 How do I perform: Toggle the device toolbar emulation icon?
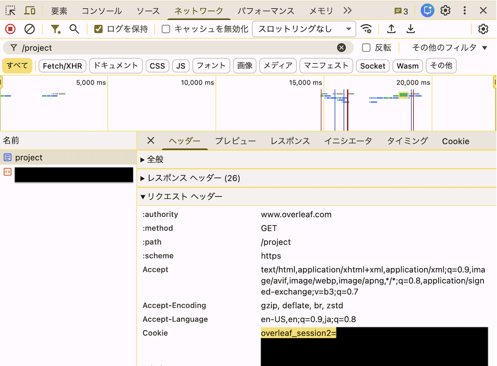(29, 10)
